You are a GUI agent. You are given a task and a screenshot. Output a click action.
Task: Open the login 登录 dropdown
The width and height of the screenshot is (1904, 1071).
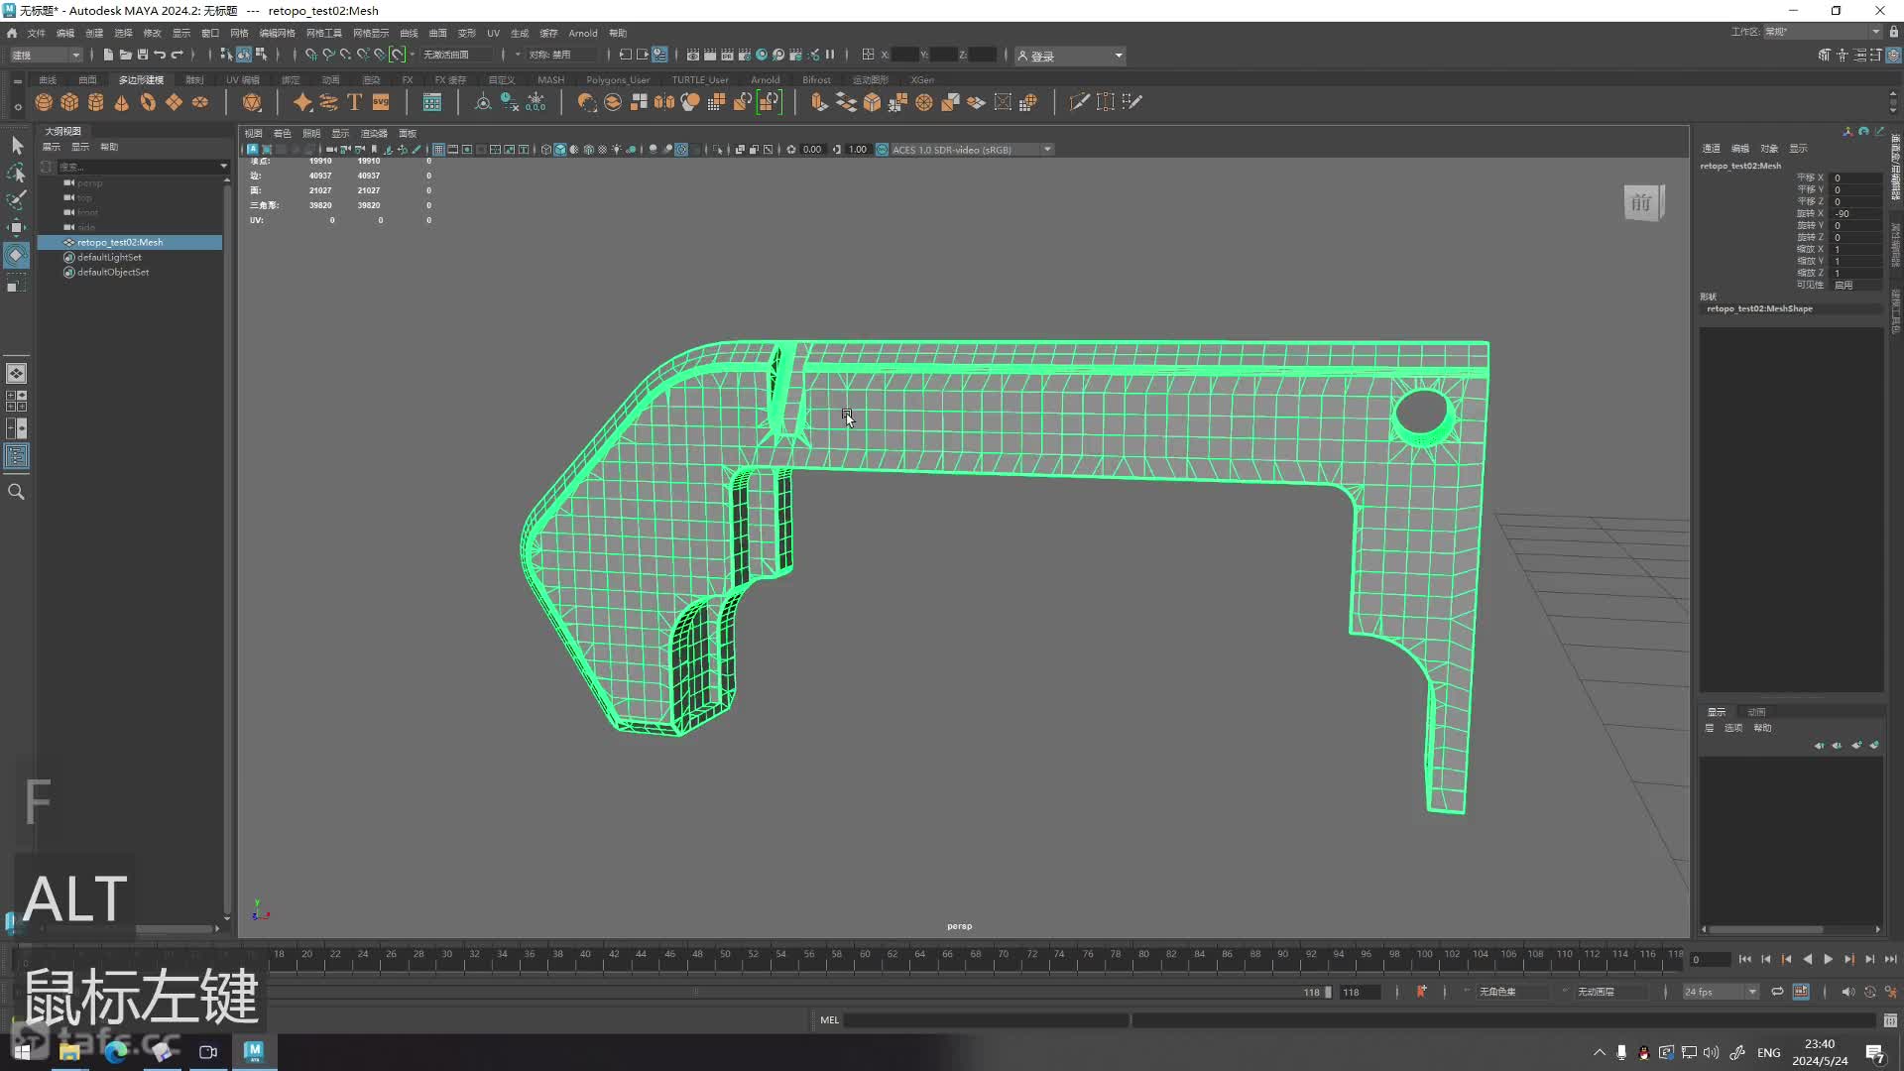[x=1070, y=56]
